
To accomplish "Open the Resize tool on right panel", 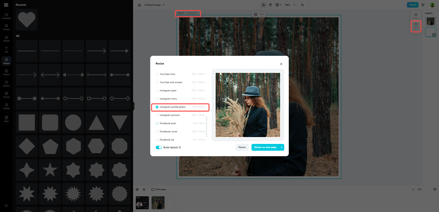I will point(416,26).
